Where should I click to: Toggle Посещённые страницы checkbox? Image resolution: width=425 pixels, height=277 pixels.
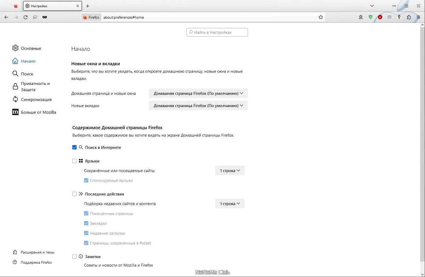click(86, 214)
